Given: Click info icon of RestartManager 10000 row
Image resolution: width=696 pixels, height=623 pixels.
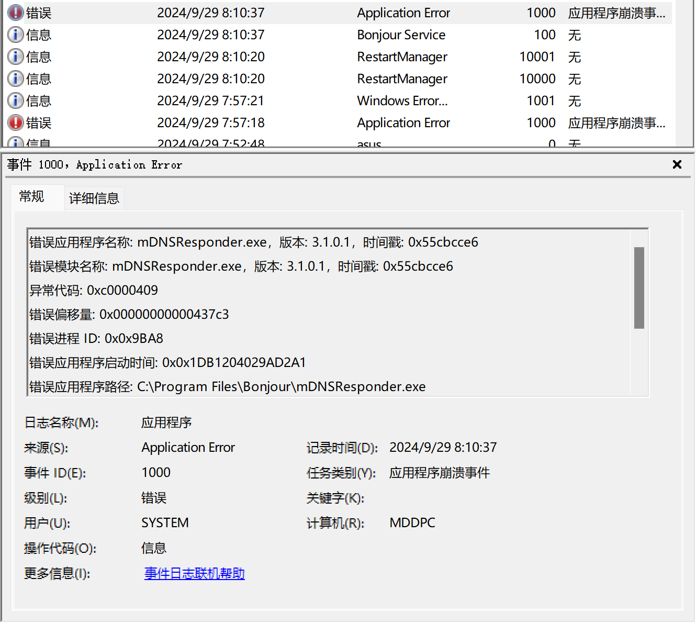Looking at the screenshot, I should coord(16,79).
